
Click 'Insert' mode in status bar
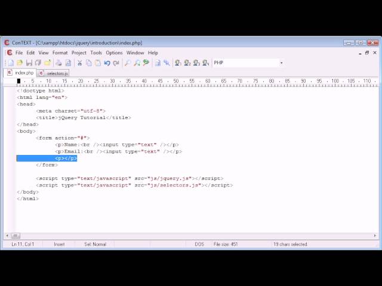point(59,244)
